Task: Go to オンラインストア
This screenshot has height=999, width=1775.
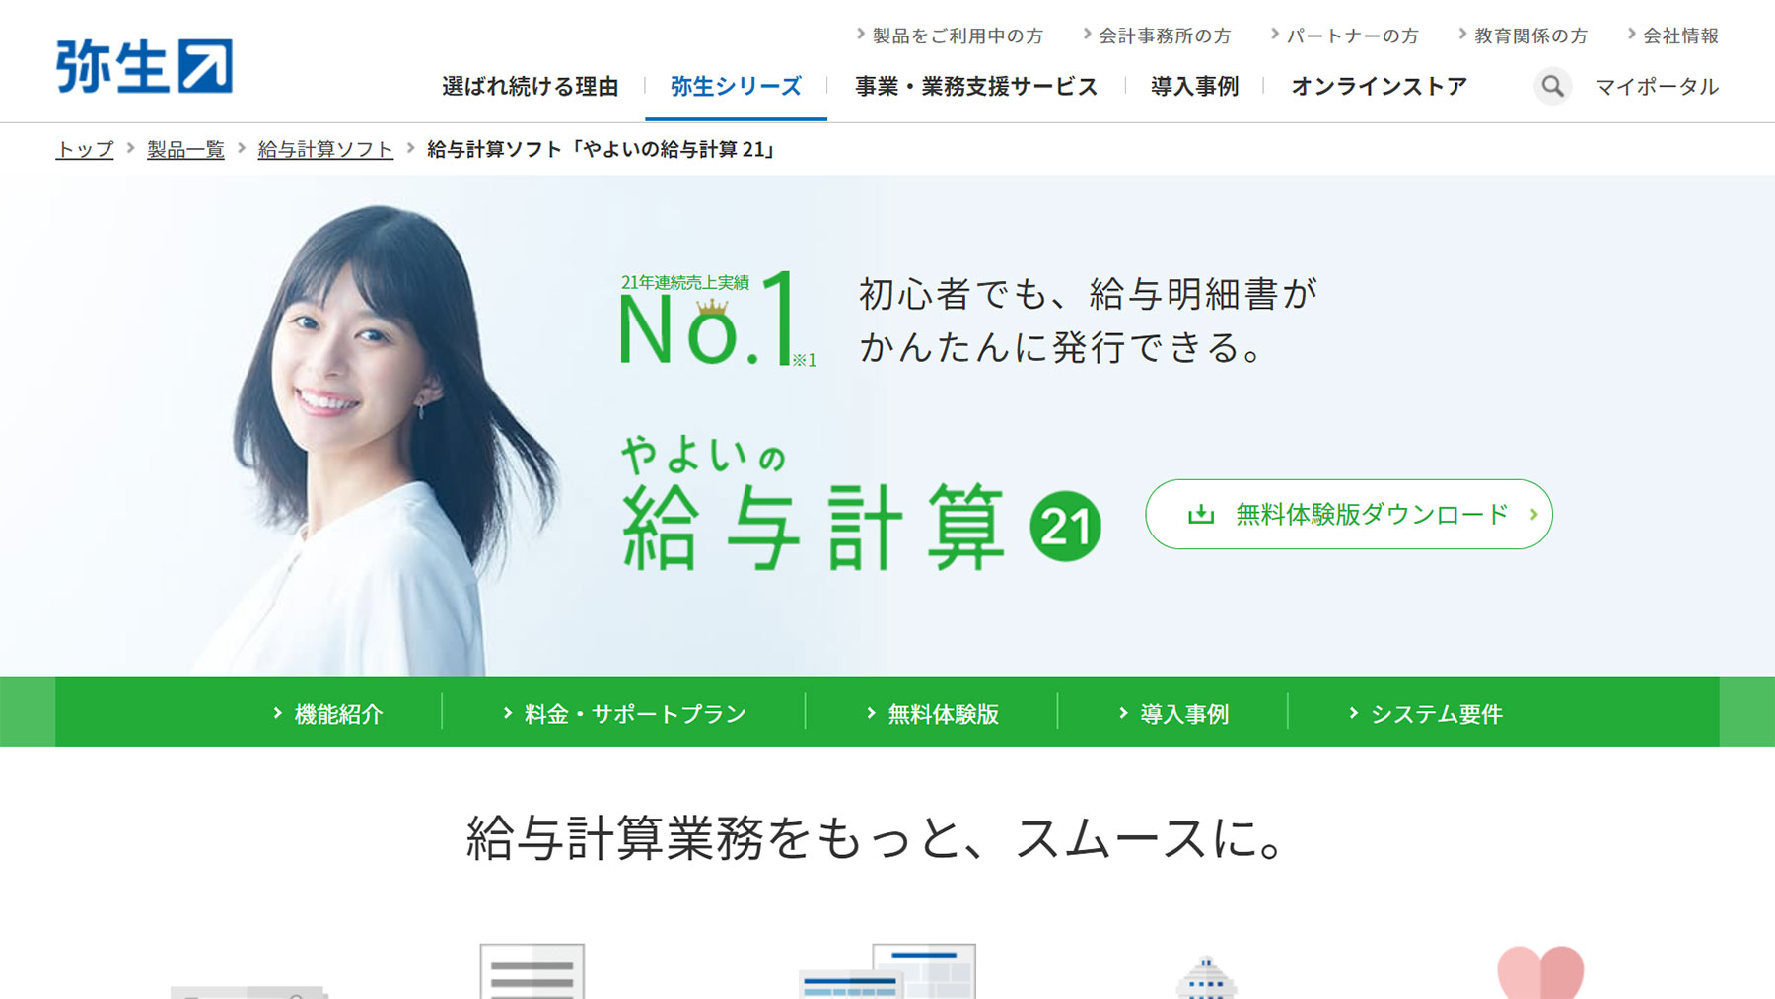Action: (1379, 87)
